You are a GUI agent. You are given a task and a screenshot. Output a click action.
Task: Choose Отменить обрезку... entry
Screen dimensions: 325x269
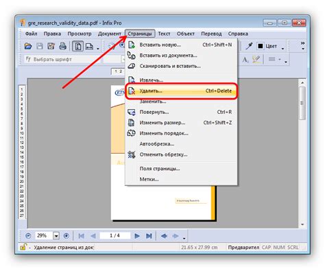181,154
